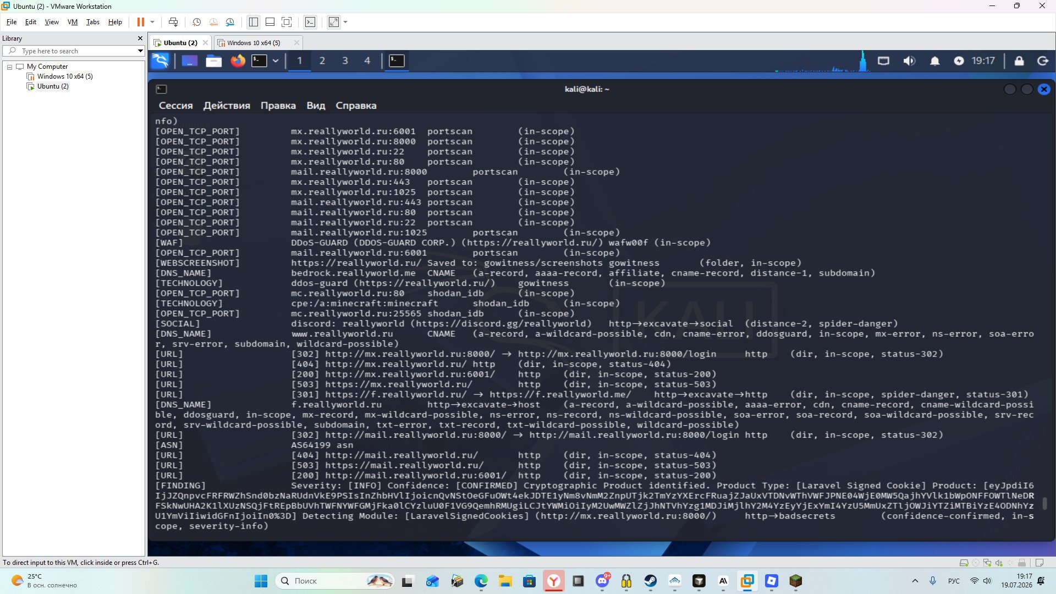Open the Windows Start menu
The width and height of the screenshot is (1056, 594).
coord(261,581)
